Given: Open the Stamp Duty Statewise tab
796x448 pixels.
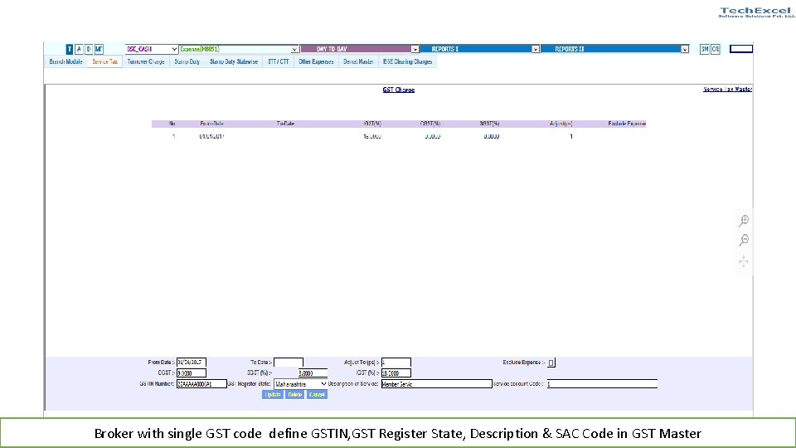Looking at the screenshot, I should tap(234, 61).
